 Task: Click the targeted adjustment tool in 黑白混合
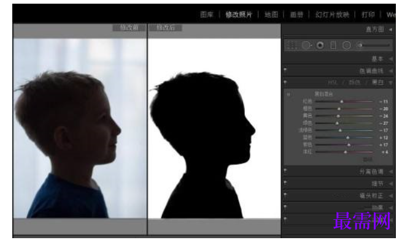(288, 94)
